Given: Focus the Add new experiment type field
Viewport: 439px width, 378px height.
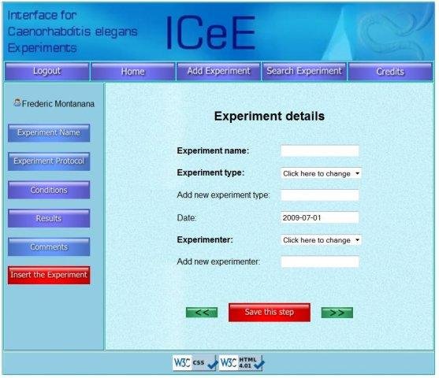Looking at the screenshot, I should pyautogui.click(x=320, y=195).
